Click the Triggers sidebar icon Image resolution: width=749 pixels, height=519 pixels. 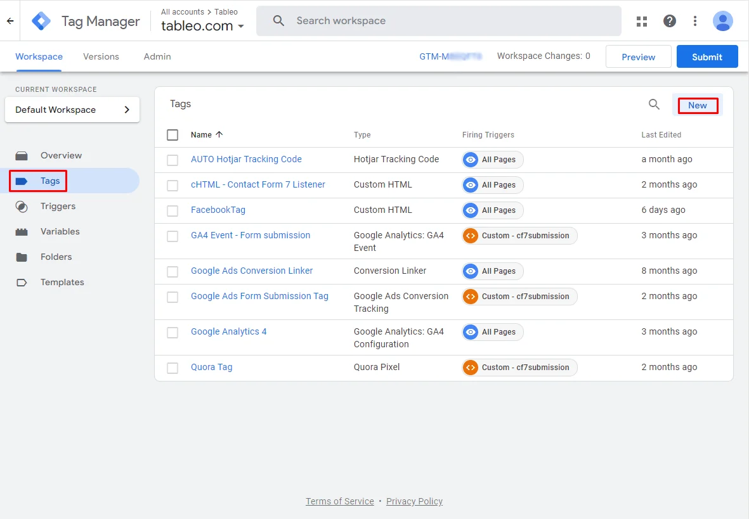pos(22,206)
